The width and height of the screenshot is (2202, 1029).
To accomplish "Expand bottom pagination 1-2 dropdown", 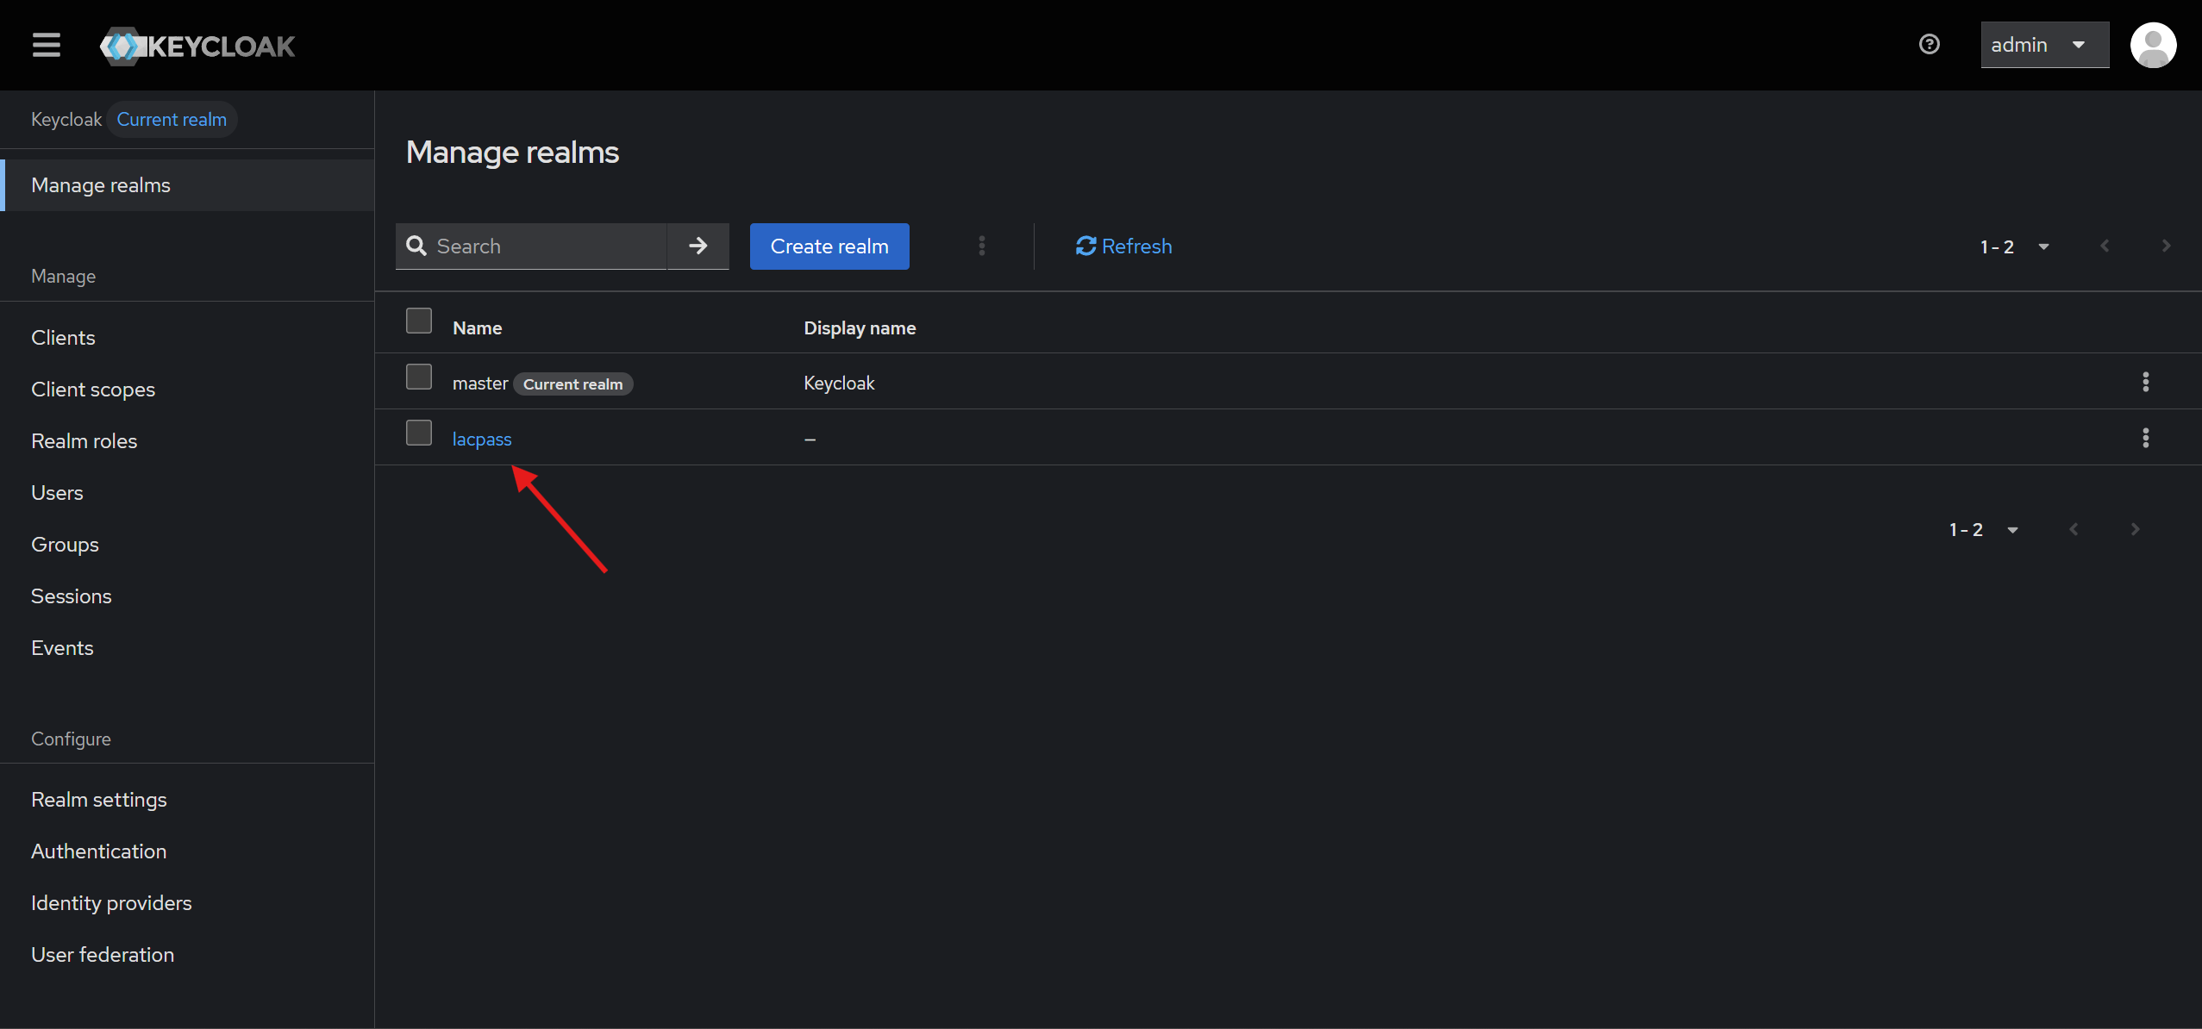I will tap(1984, 530).
